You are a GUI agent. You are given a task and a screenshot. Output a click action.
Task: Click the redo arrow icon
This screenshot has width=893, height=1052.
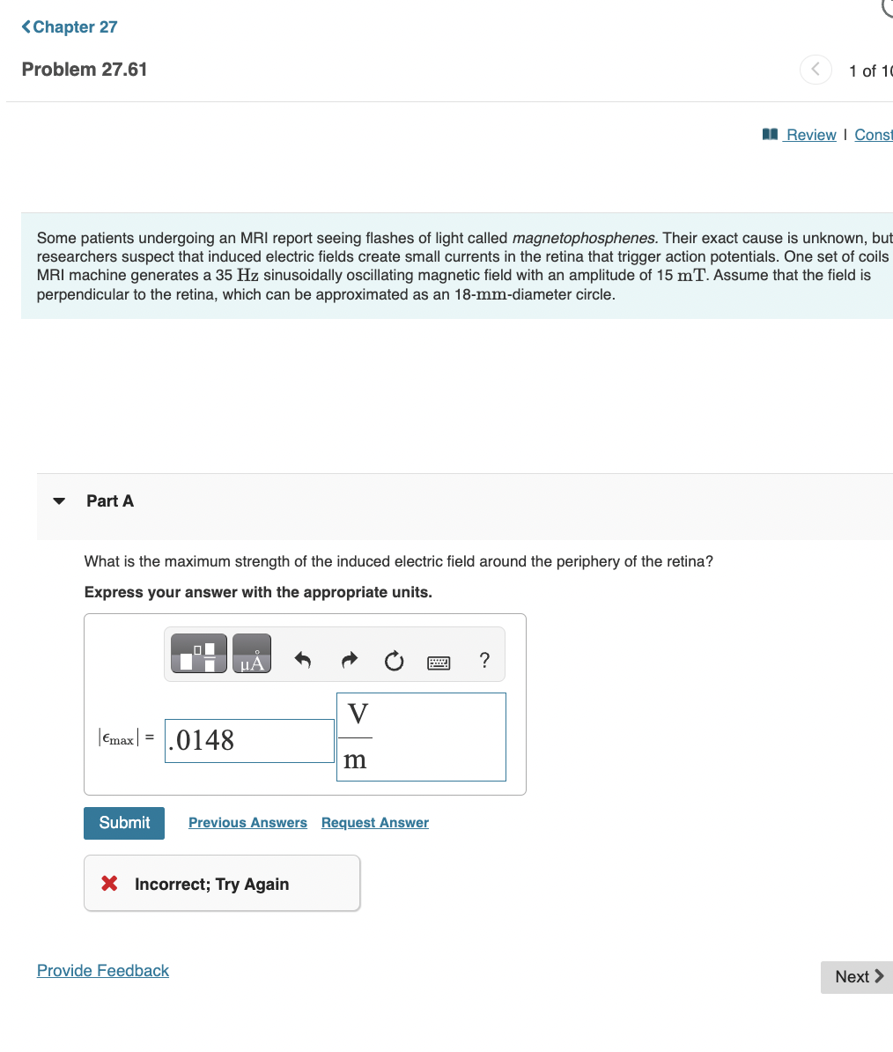pos(350,660)
